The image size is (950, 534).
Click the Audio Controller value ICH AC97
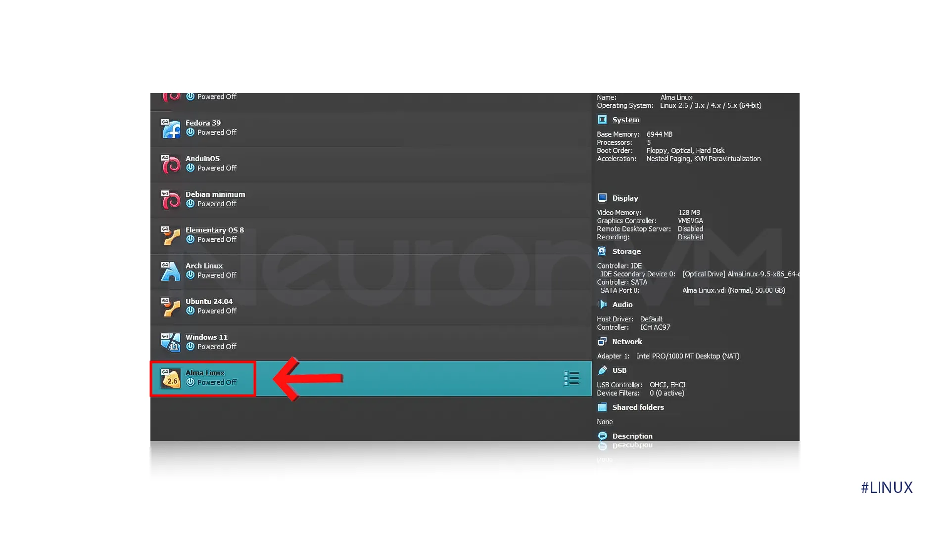point(655,327)
